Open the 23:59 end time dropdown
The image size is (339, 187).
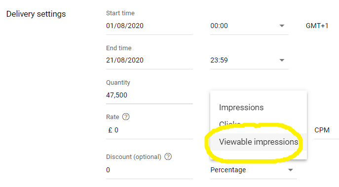249,60
